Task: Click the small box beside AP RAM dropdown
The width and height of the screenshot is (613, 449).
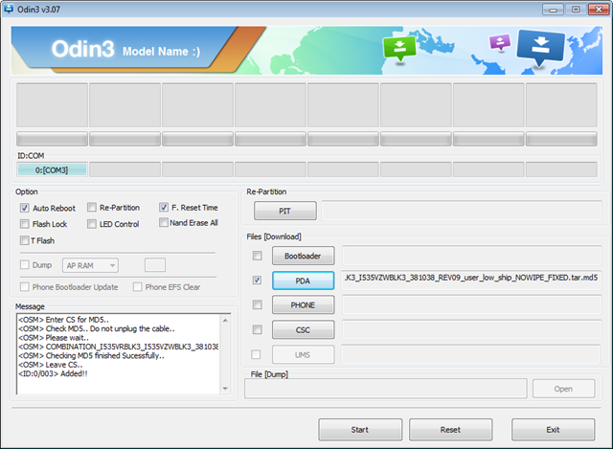Action: pos(155,265)
